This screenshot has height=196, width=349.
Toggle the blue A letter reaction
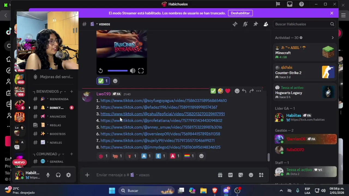(x=146, y=156)
